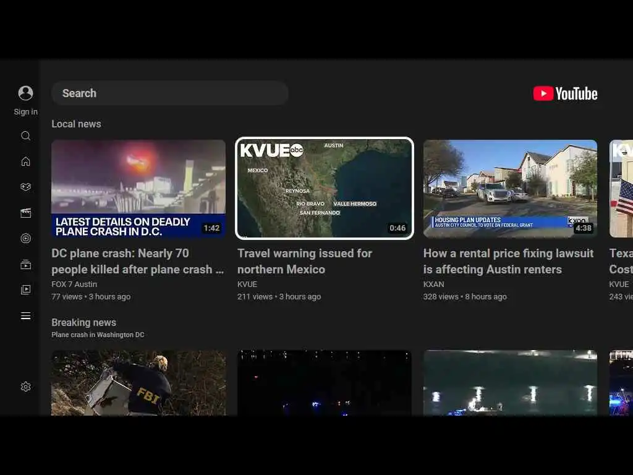Open title 'Travel warning issued for northern Mexico'

(x=305, y=262)
